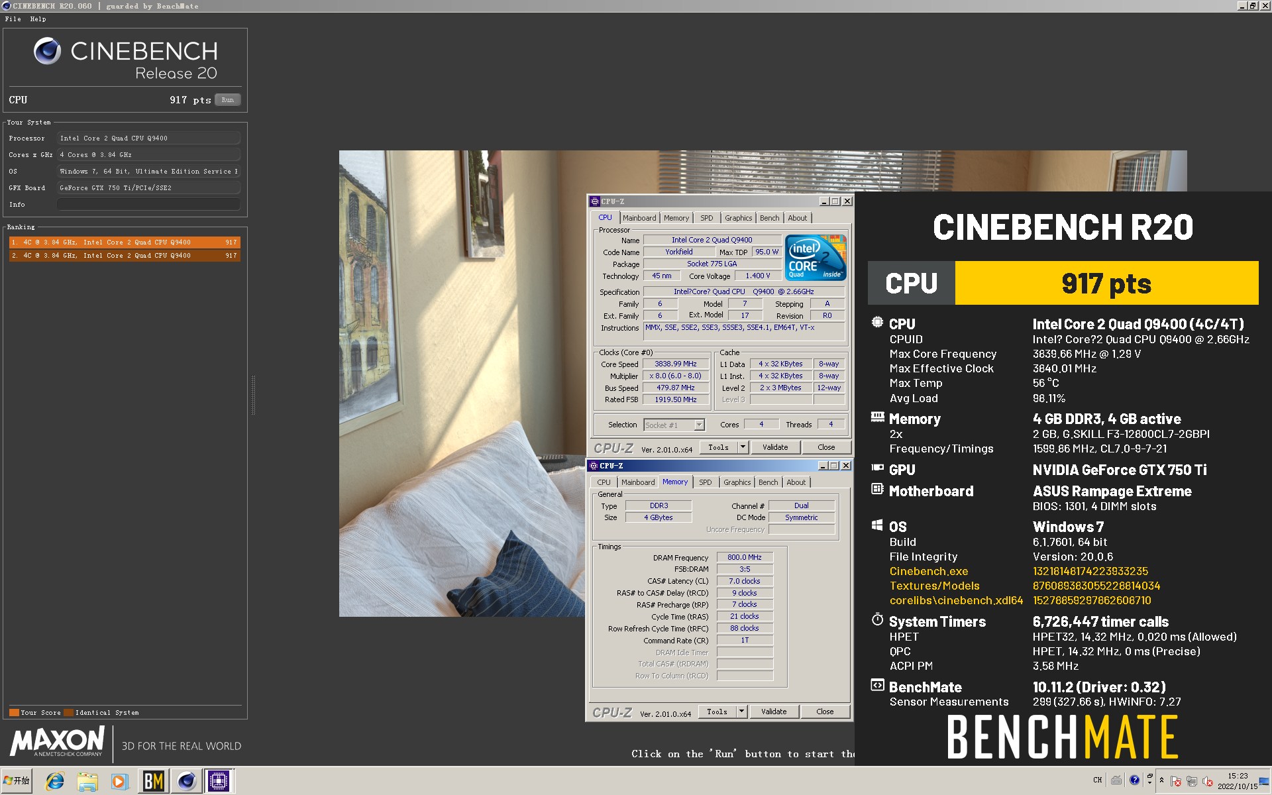Open Mainboard tab in lower CPU-Z window
The image size is (1272, 795).
[638, 482]
